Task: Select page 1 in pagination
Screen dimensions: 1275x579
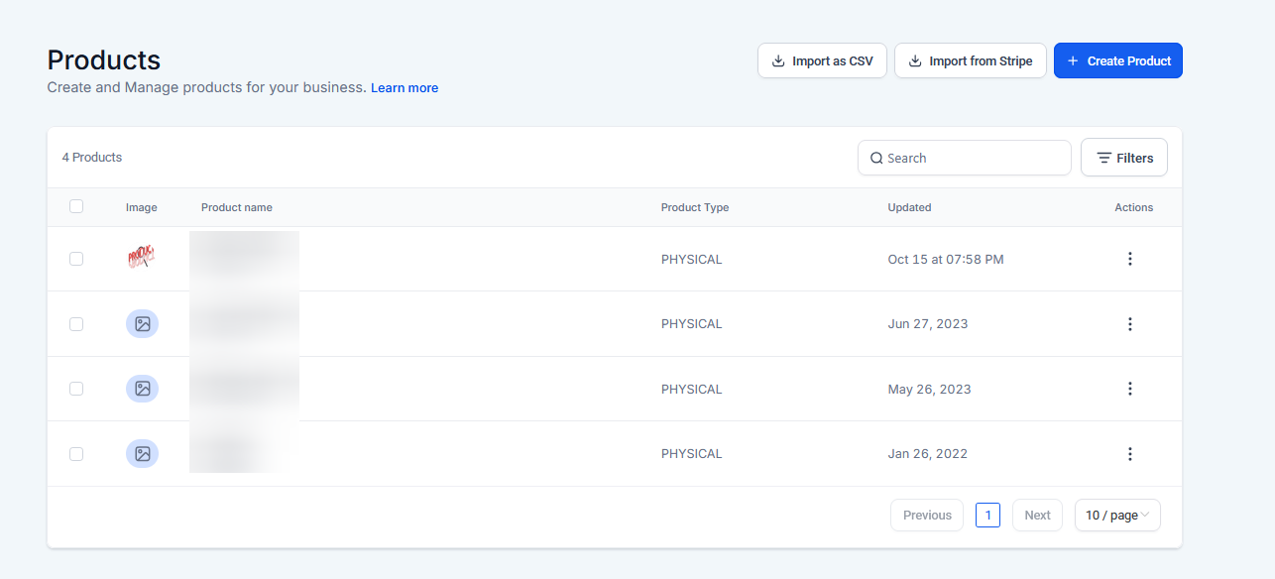Action: pyautogui.click(x=987, y=516)
